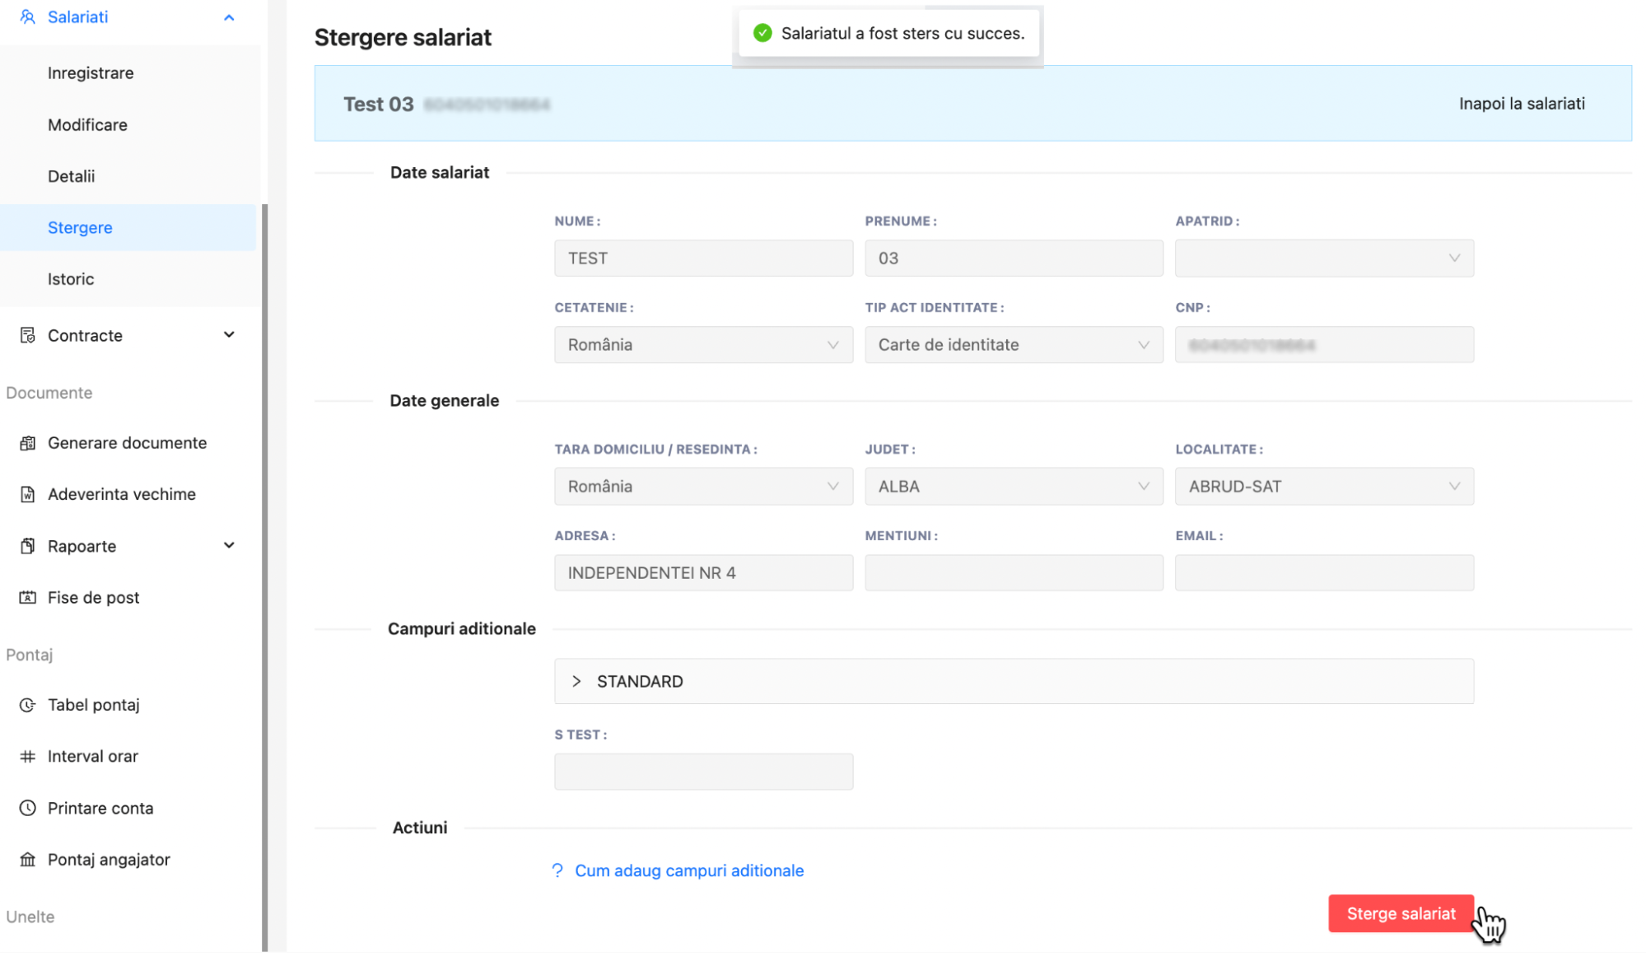The width and height of the screenshot is (1646, 961).
Task: Click the Stergere salariat page title
Action: (x=403, y=38)
